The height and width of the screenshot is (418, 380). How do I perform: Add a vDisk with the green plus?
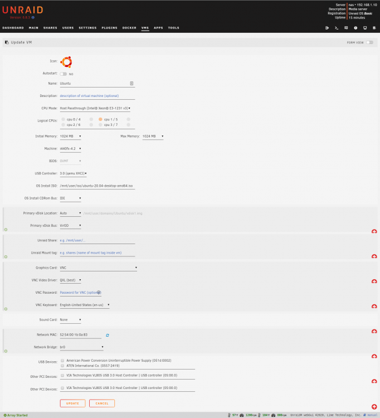point(6,230)
